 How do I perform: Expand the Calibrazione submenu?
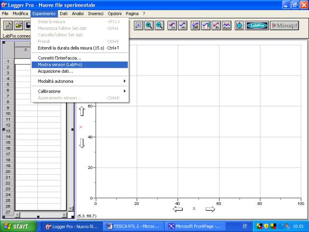coord(80,91)
